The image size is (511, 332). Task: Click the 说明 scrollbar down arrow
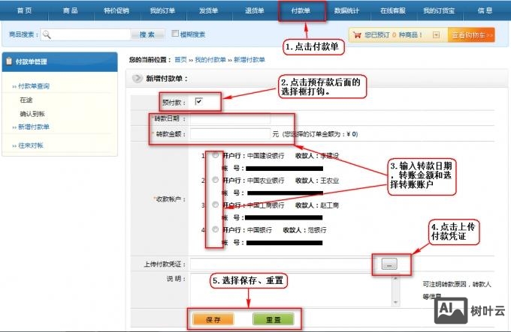[395, 302]
